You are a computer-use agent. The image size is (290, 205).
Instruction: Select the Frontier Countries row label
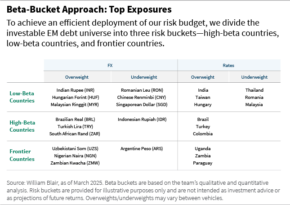click(x=22, y=156)
